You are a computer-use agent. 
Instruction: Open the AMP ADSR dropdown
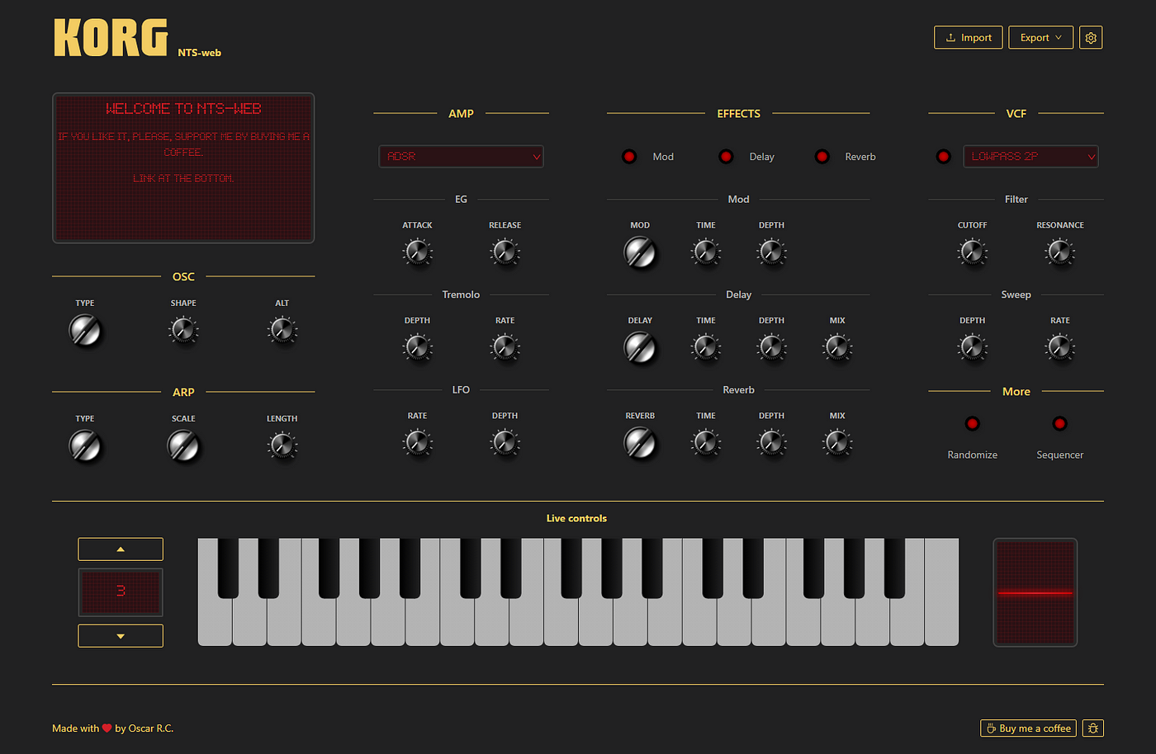(x=462, y=157)
